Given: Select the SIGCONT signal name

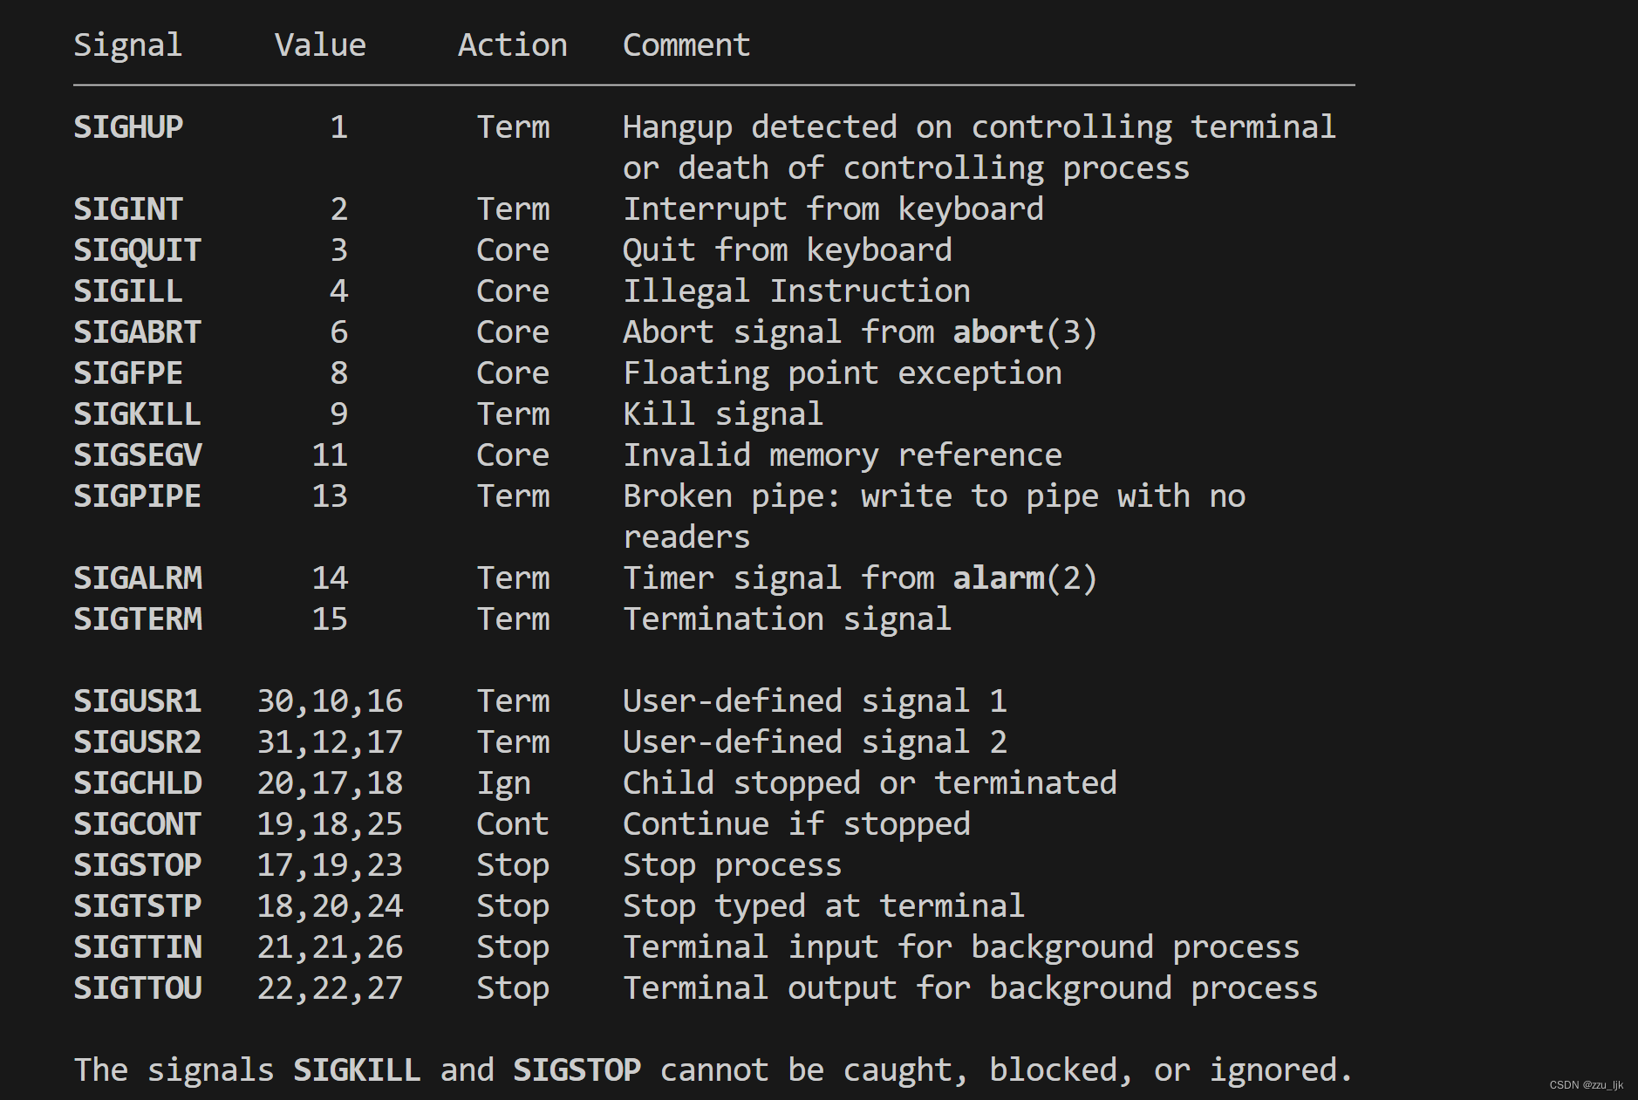Looking at the screenshot, I should pos(137,824).
